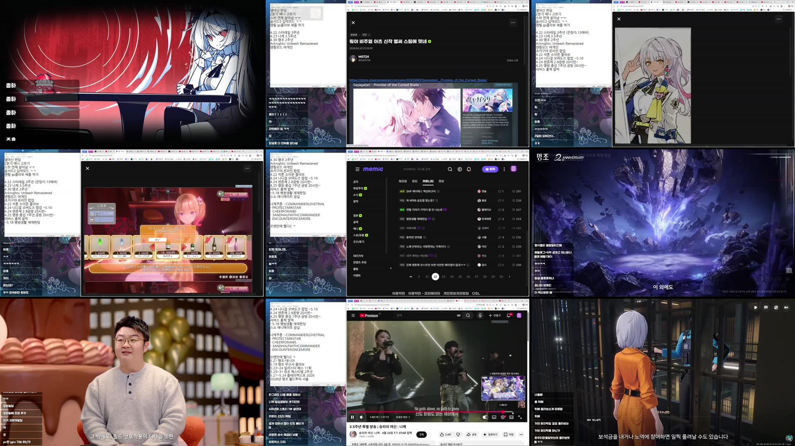The width and height of the screenshot is (795, 446).
Task: Focus the memic search field
Action: click(x=421, y=169)
